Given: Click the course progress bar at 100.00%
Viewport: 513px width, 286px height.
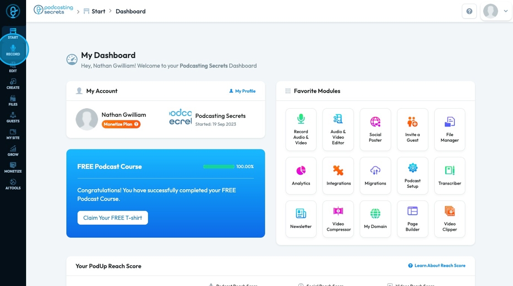Looking at the screenshot, I should (x=218, y=166).
